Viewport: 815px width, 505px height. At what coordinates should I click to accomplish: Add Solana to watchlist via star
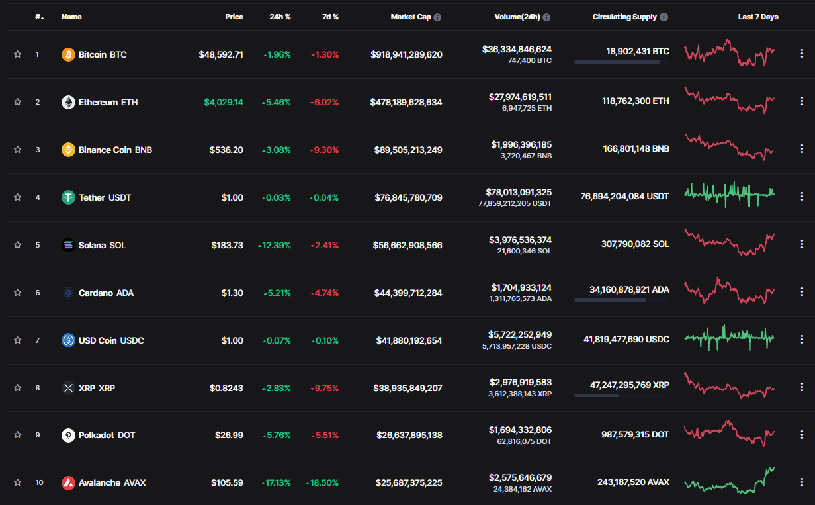coord(18,245)
